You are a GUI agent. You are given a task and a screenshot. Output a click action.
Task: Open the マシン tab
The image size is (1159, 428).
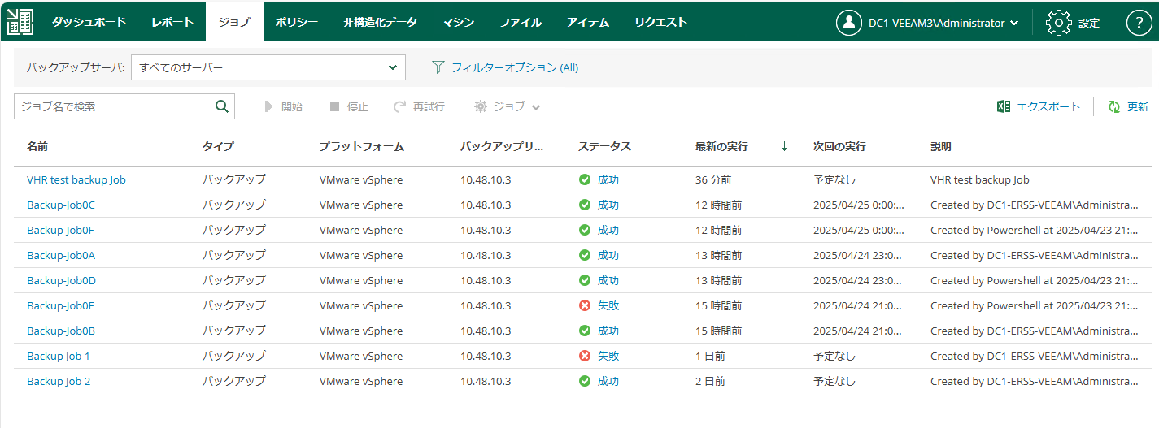(459, 22)
